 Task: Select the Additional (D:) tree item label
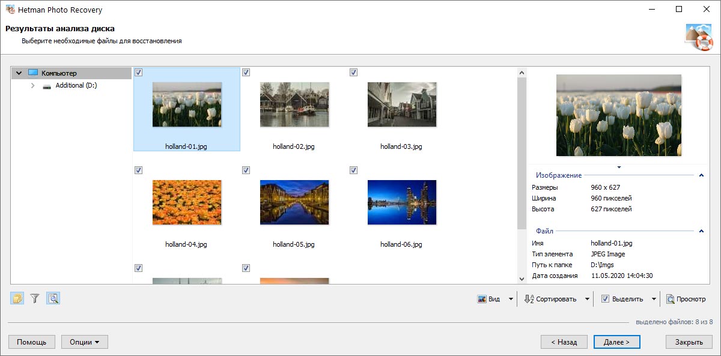point(76,86)
